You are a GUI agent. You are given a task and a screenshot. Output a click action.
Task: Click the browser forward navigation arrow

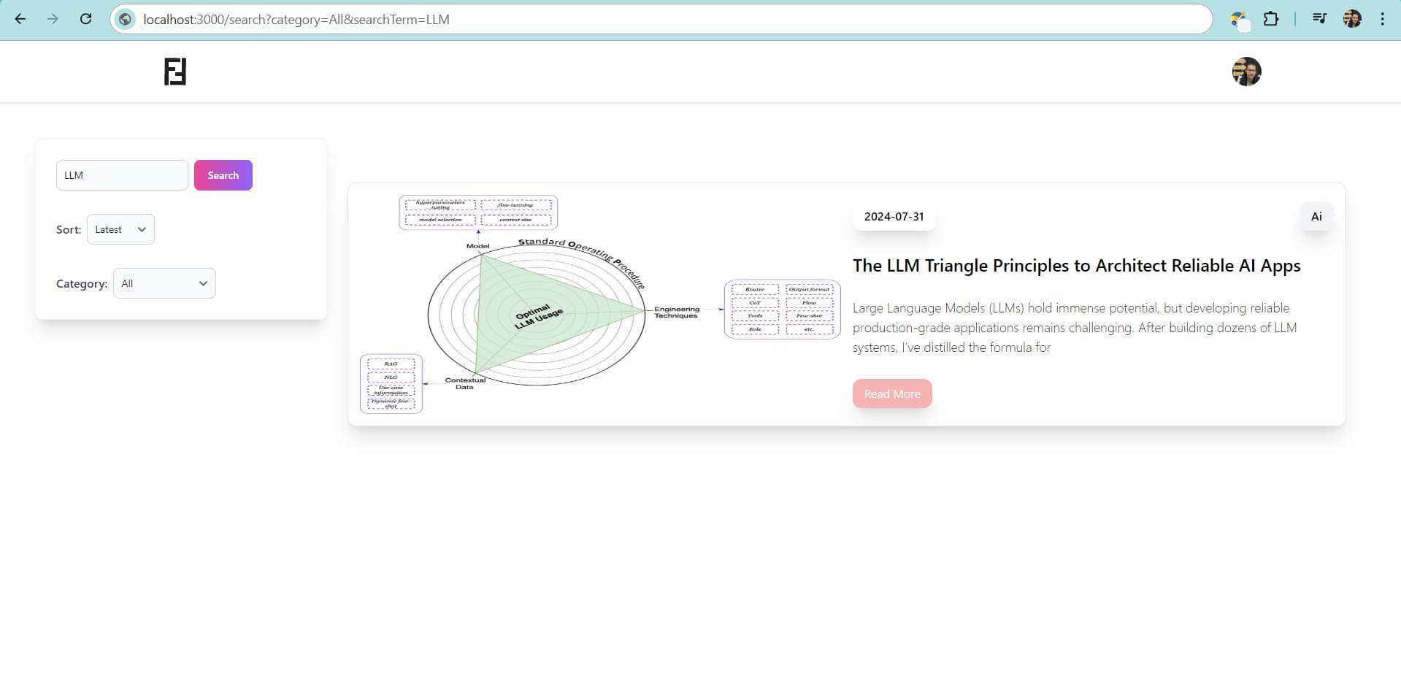[53, 19]
